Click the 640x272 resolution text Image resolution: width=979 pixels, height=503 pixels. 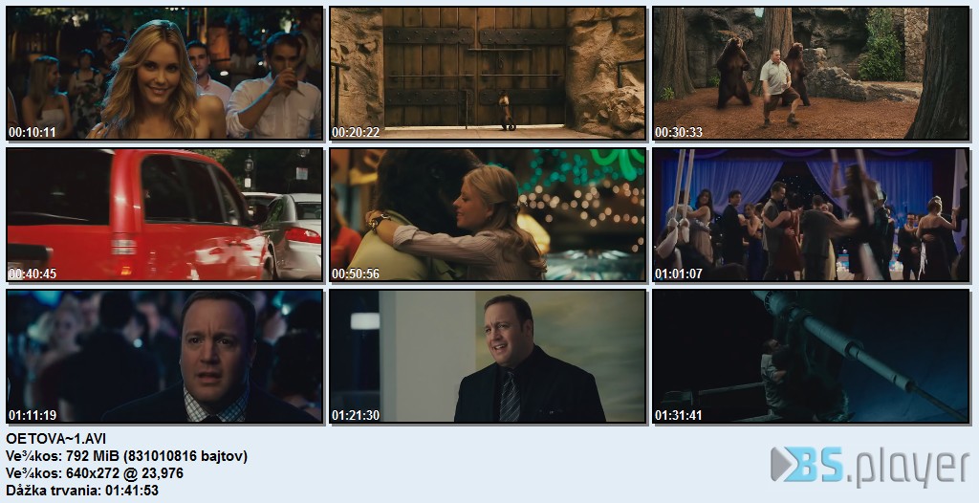pos(95,473)
